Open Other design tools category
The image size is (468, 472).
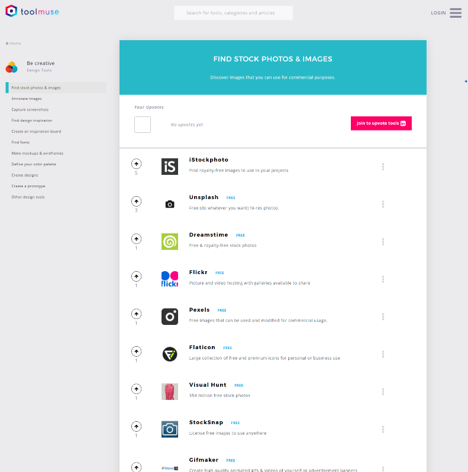28,197
